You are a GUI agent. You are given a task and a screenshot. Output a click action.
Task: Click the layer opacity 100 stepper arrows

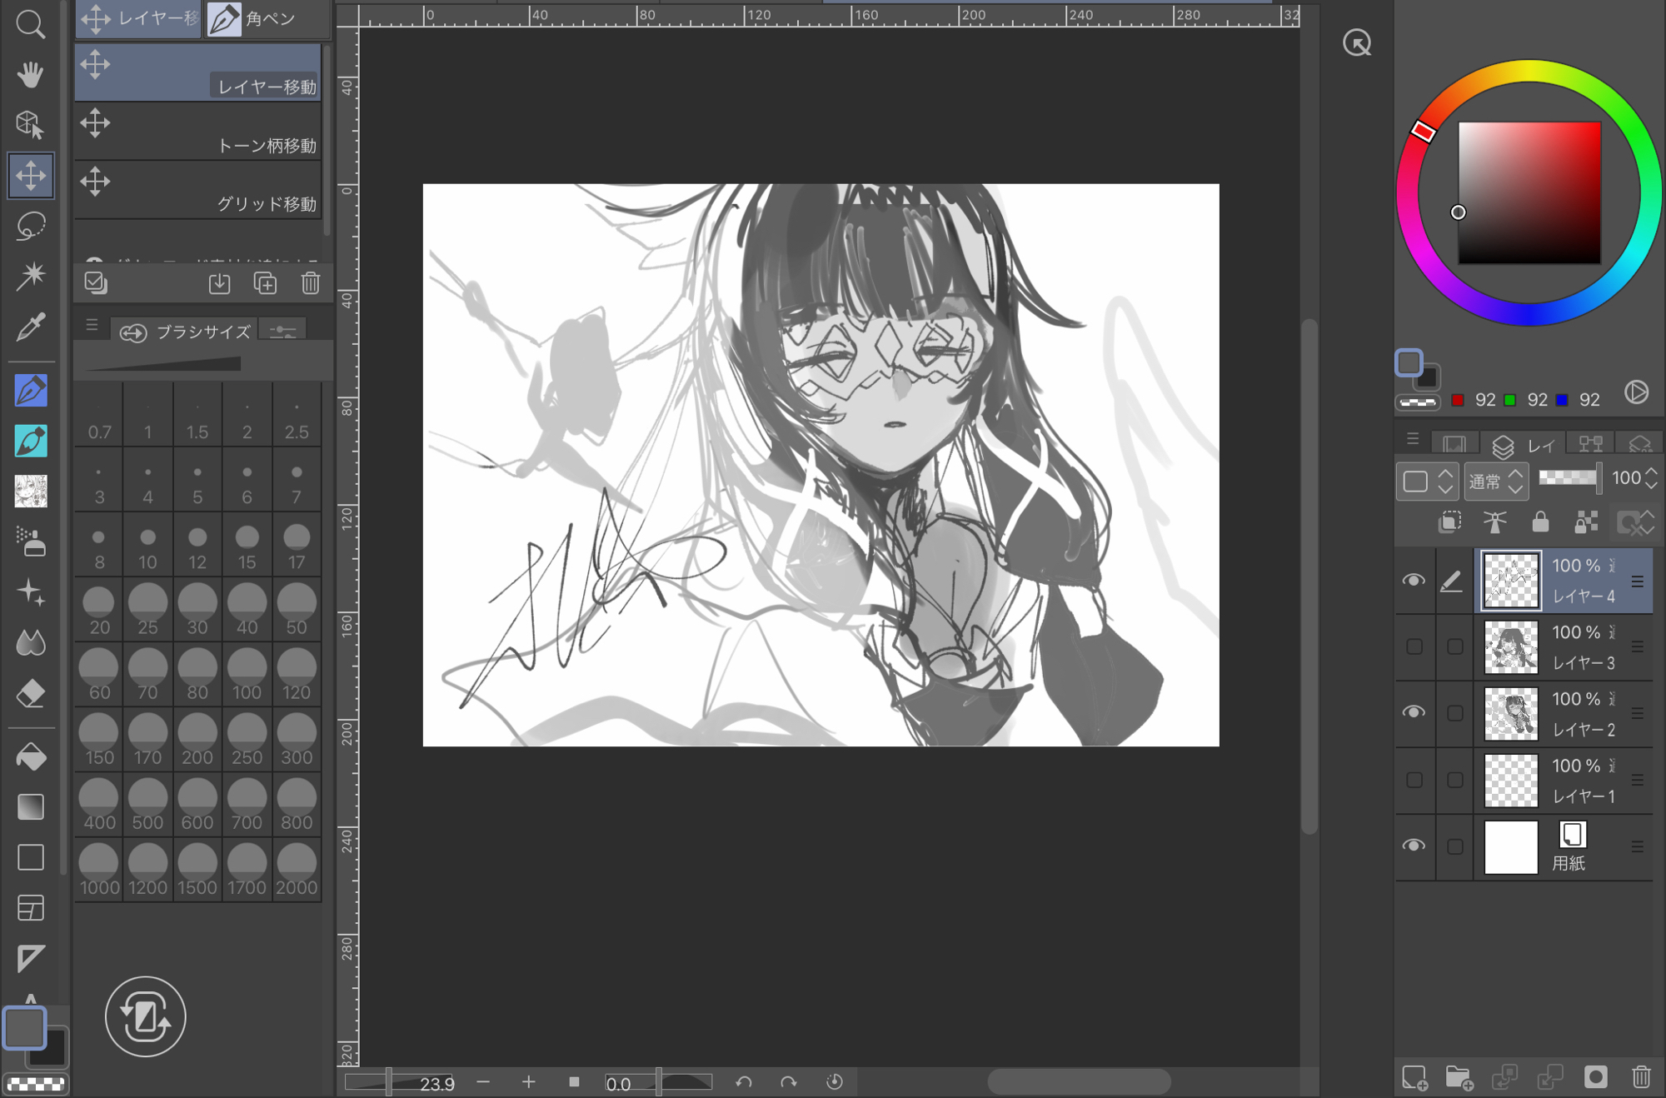pyautogui.click(x=1651, y=478)
